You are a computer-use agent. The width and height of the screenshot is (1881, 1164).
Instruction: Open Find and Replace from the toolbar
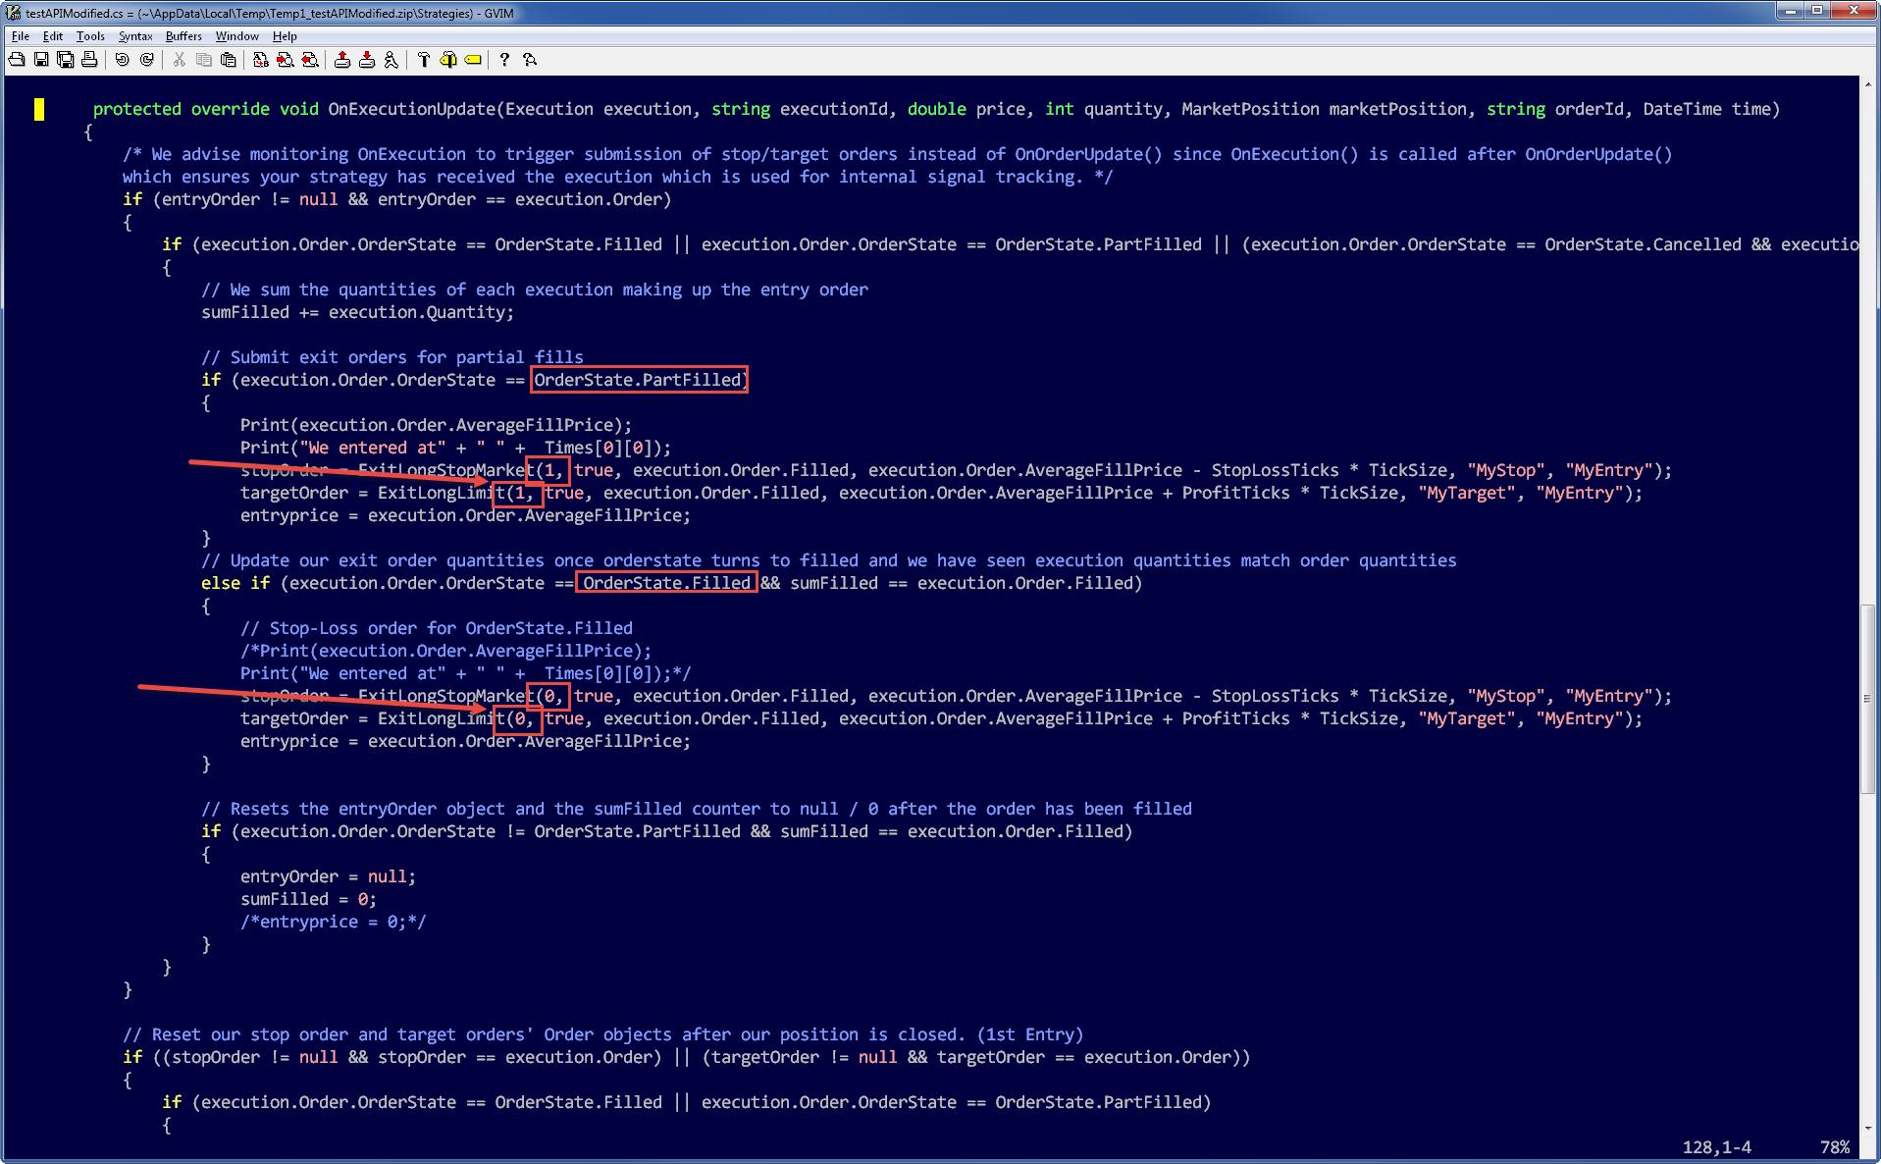click(260, 60)
